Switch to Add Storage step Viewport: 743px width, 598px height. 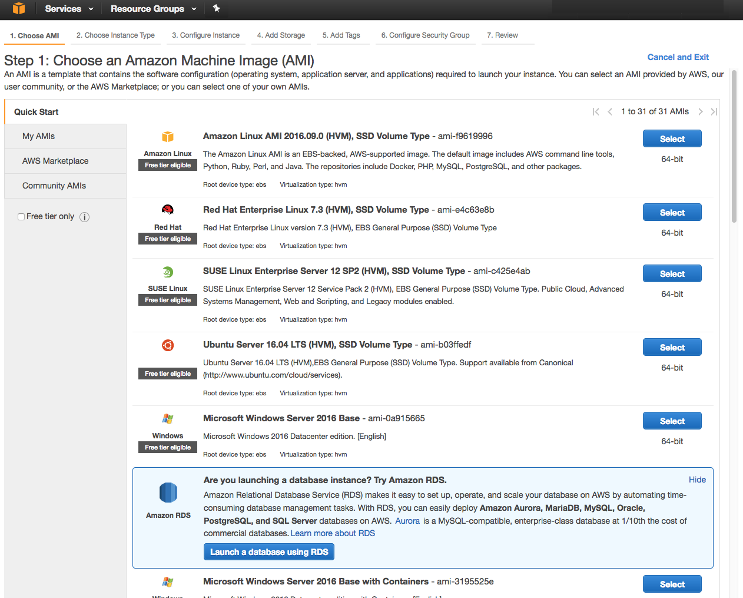[281, 35]
